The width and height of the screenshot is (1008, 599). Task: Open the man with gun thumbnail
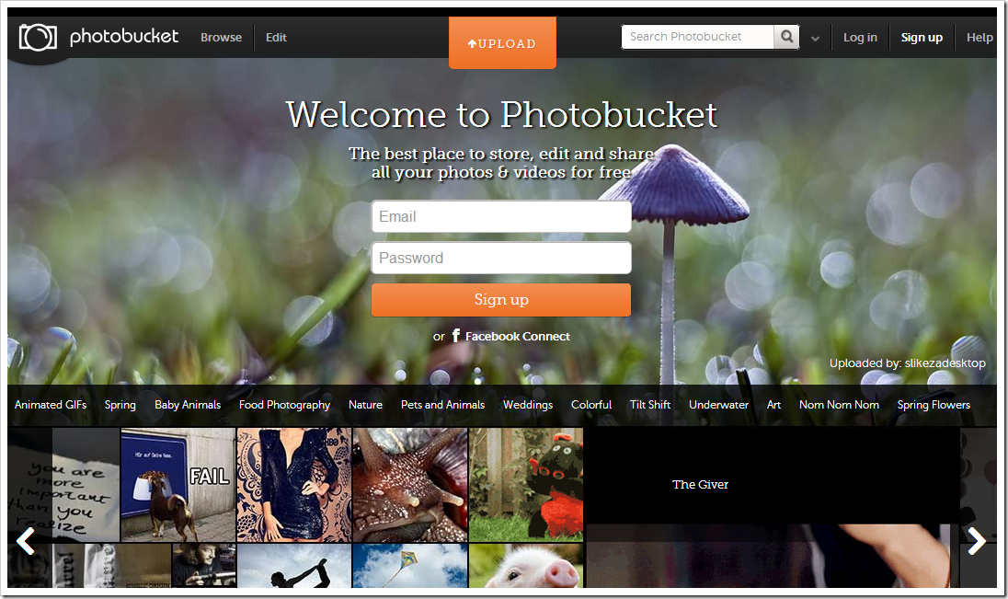point(204,566)
